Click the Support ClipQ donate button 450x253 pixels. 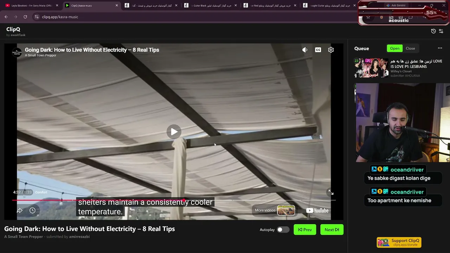(399, 242)
